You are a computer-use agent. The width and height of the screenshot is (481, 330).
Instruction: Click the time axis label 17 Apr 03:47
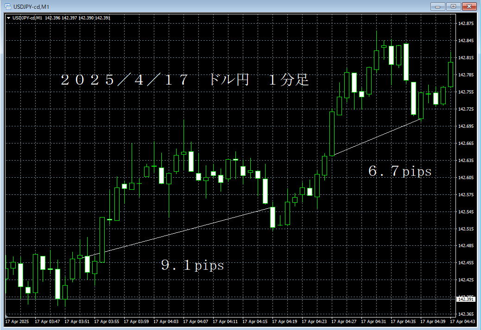pos(47,322)
